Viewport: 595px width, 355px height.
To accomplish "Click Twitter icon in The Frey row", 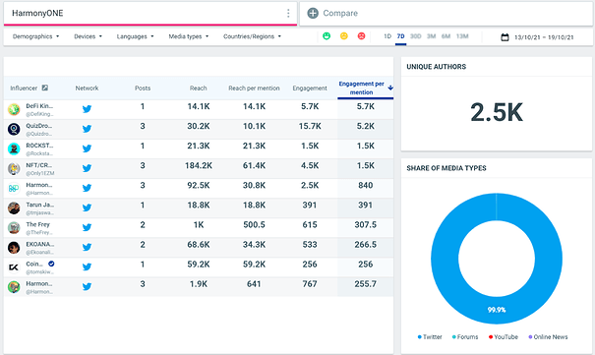I will coord(87,227).
